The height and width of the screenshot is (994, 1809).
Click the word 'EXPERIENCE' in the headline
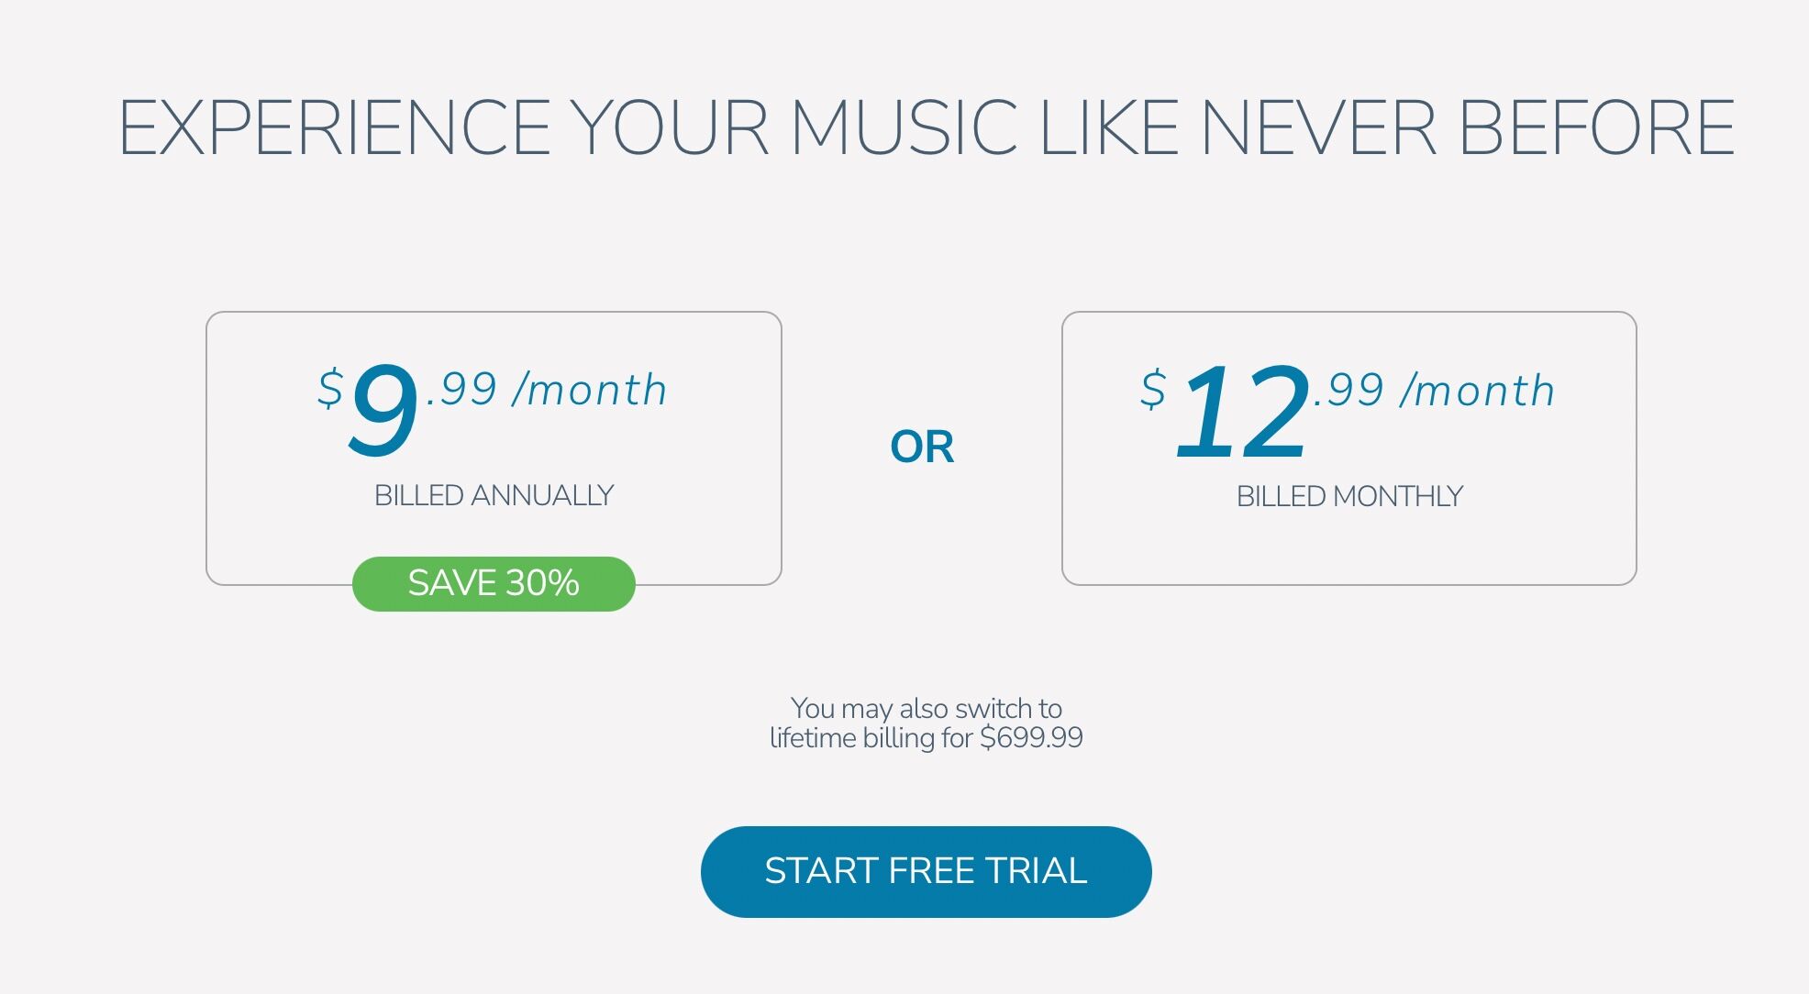tap(334, 127)
